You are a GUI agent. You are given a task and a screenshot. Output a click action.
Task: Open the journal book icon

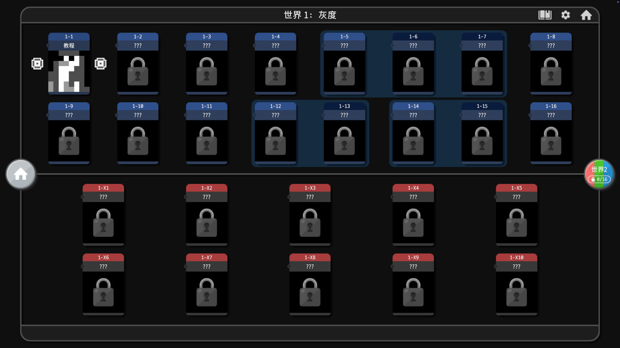pyautogui.click(x=545, y=15)
